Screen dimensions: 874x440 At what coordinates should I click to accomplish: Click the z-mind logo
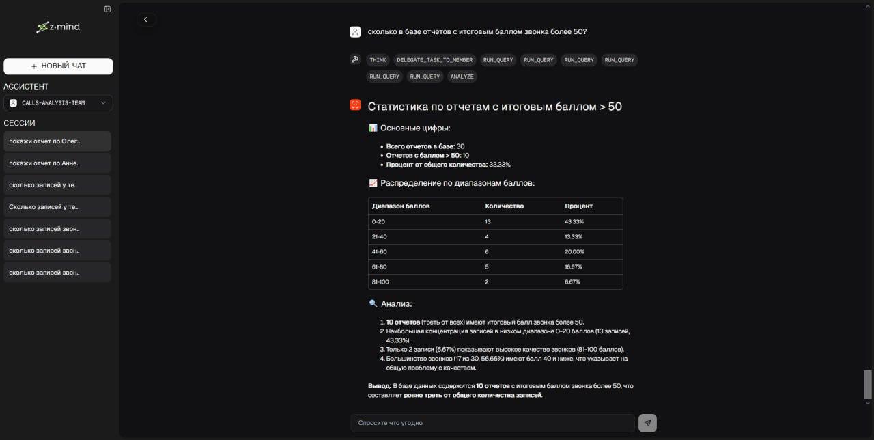[58, 27]
